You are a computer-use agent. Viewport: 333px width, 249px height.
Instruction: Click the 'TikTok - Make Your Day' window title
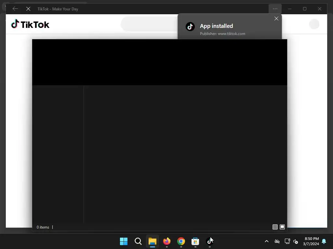[58, 9]
